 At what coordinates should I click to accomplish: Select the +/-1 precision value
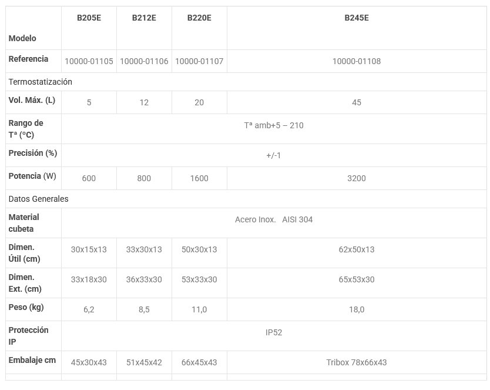coord(274,155)
